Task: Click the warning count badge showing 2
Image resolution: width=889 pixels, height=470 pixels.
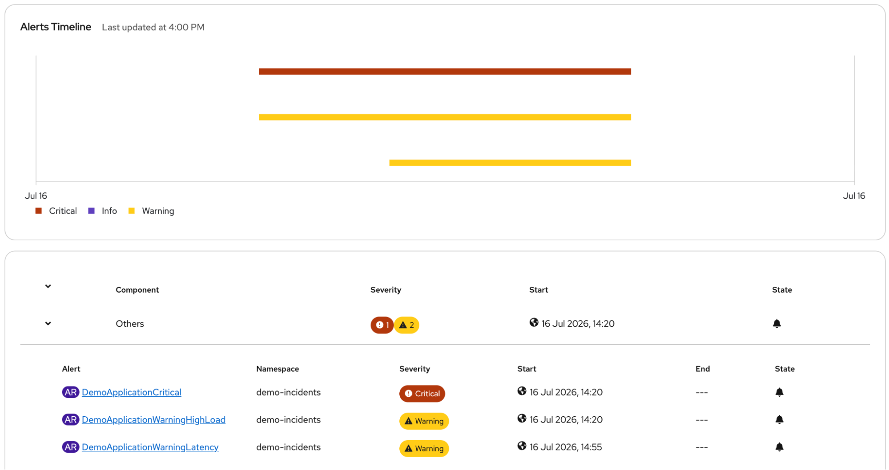Action: pos(407,325)
